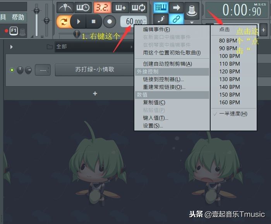Image resolution: width=271 pixels, height=224 pixels.
Task: Enable overdub note recording icon
Action: (120, 8)
